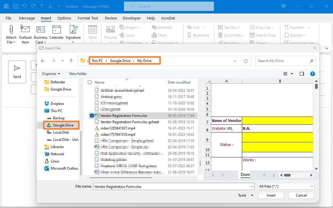The height and width of the screenshot is (208, 333).
Task: Refresh My Drive with the refresh icon
Action: point(245,61)
